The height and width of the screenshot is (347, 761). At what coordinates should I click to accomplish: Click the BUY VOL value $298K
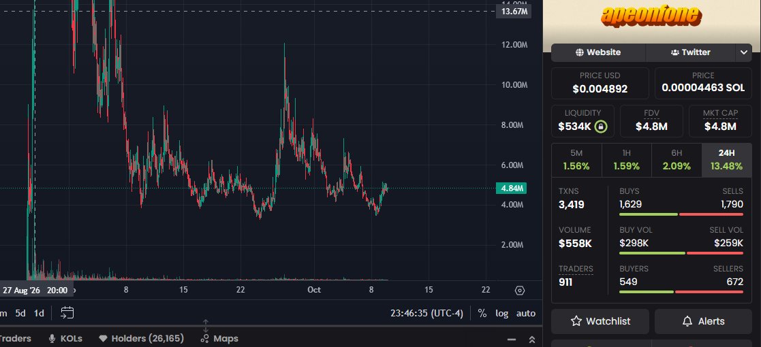(x=634, y=244)
